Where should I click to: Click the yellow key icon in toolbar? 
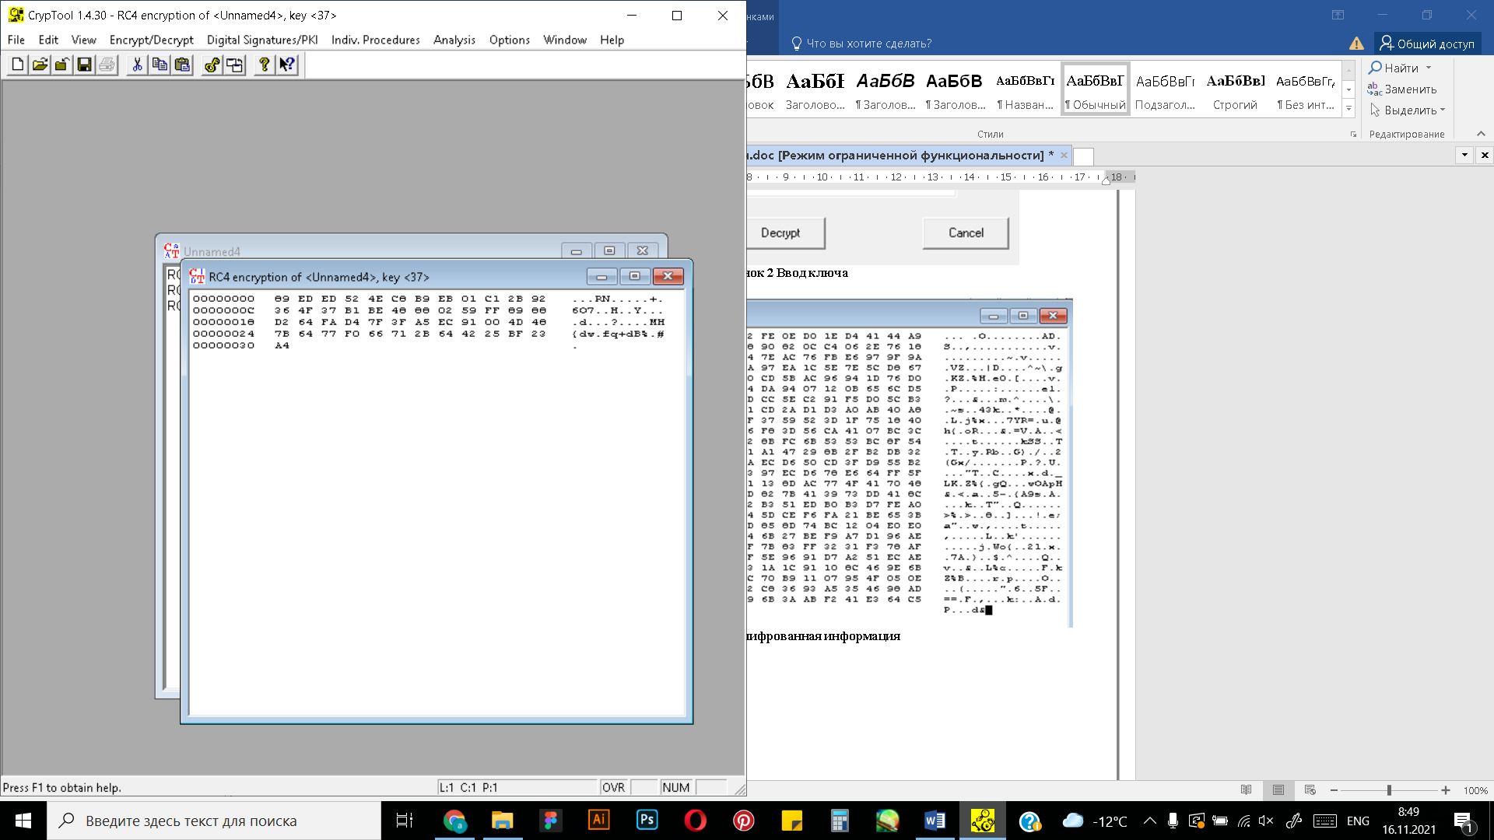[212, 65]
